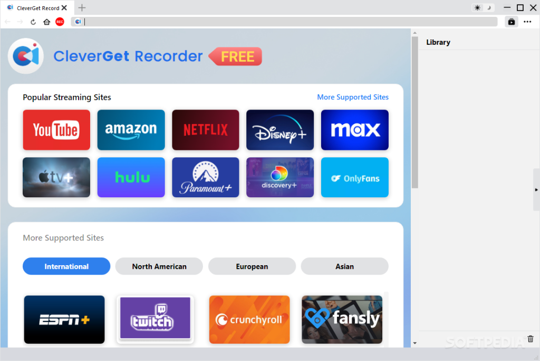
Task: Open the OnlyFans tile
Action: pyautogui.click(x=355, y=177)
